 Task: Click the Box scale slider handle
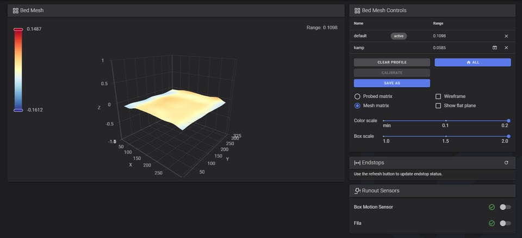tap(508, 137)
